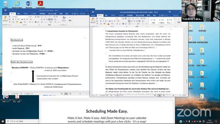Click Windows taskbar search box
220x124 pixels.
pos(22,121)
